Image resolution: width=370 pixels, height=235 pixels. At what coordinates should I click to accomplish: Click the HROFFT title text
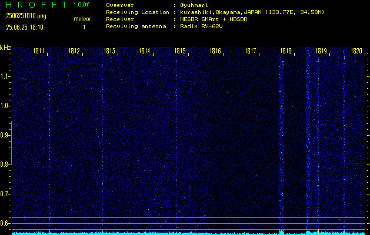[x=36, y=5]
